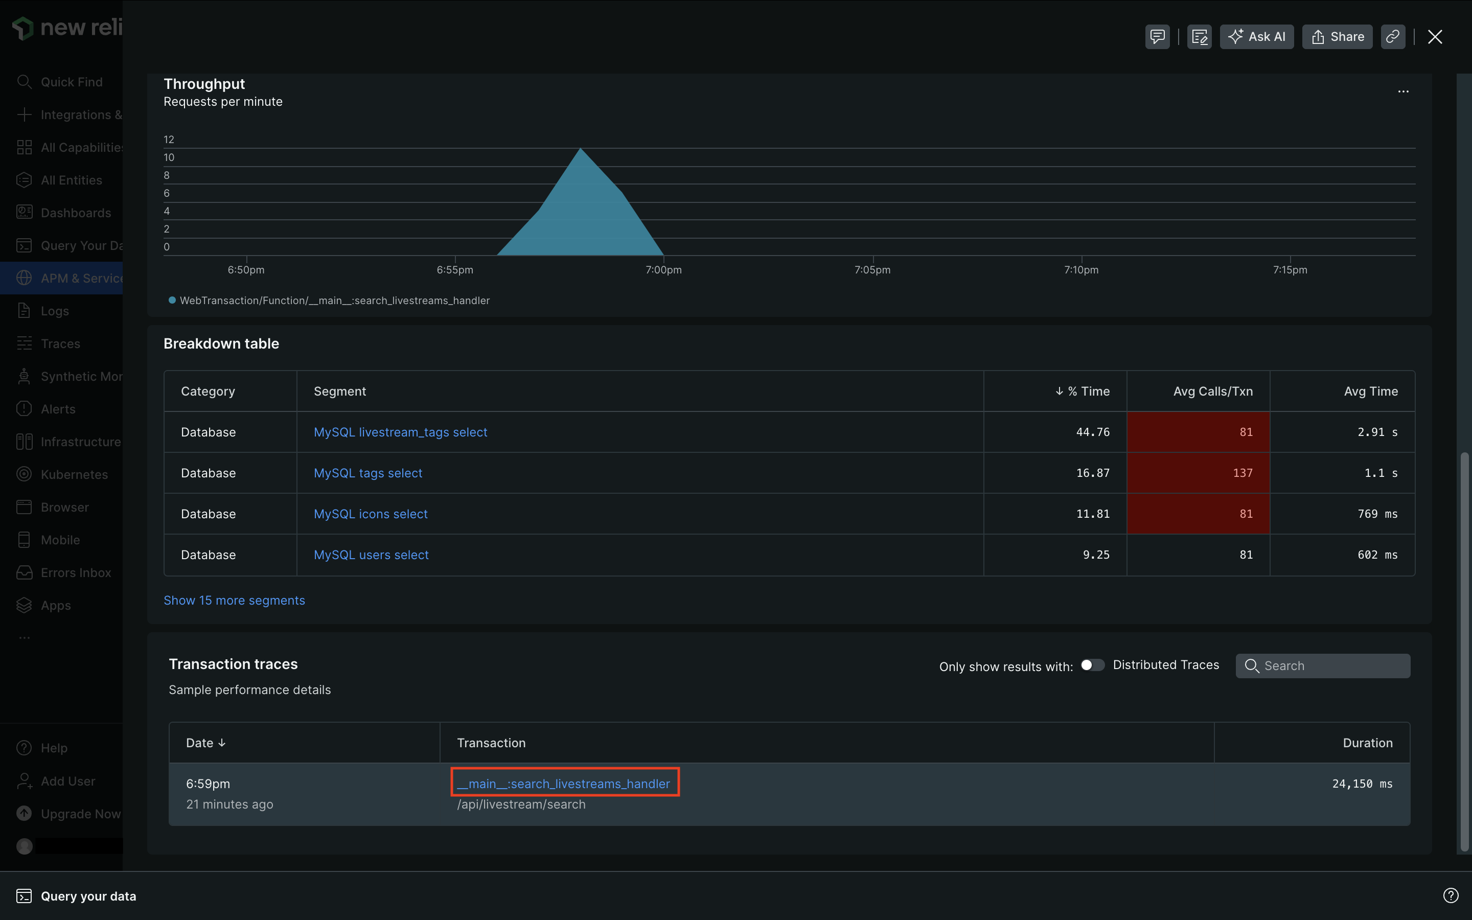Toggle the throughput legend series dot
1472x920 pixels.
click(x=172, y=301)
